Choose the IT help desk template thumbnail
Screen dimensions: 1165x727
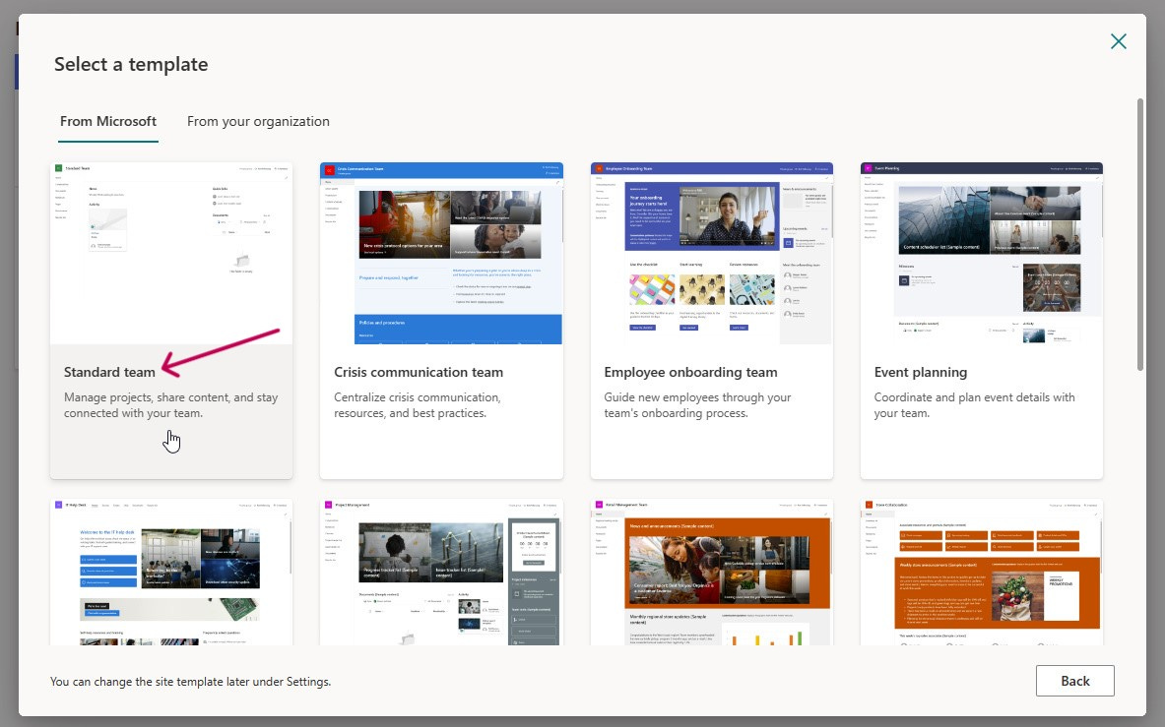[x=171, y=572]
